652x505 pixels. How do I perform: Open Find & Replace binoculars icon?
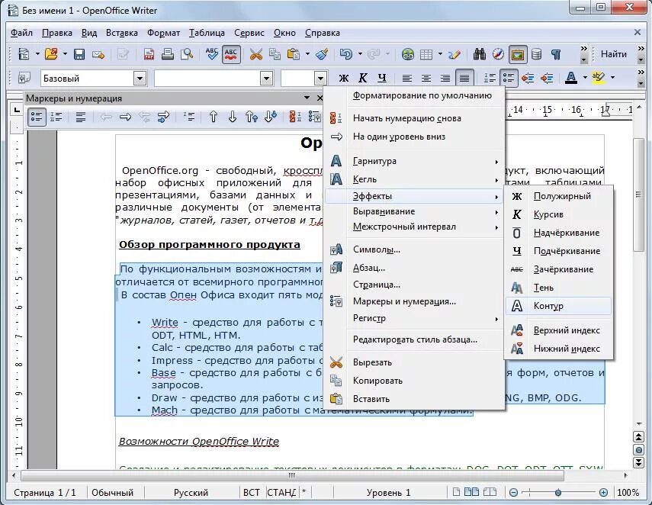click(480, 54)
